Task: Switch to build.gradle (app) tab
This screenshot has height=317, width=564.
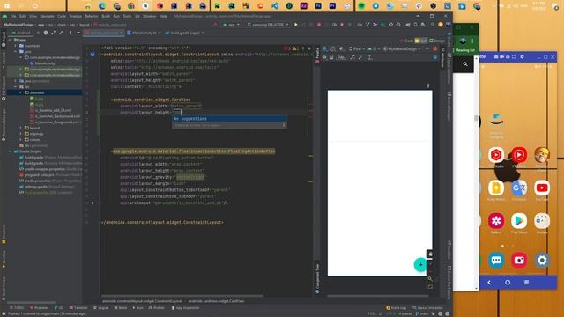Action: click(x=183, y=33)
